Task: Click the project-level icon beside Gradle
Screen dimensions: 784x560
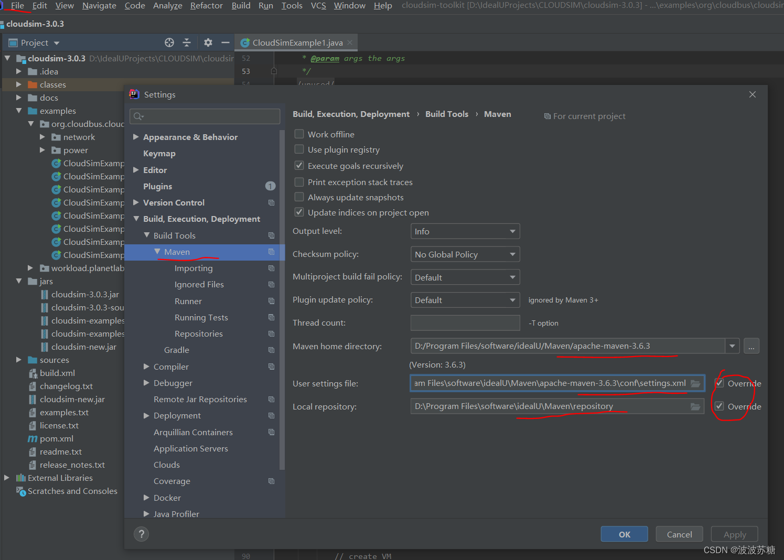Action: 271,350
